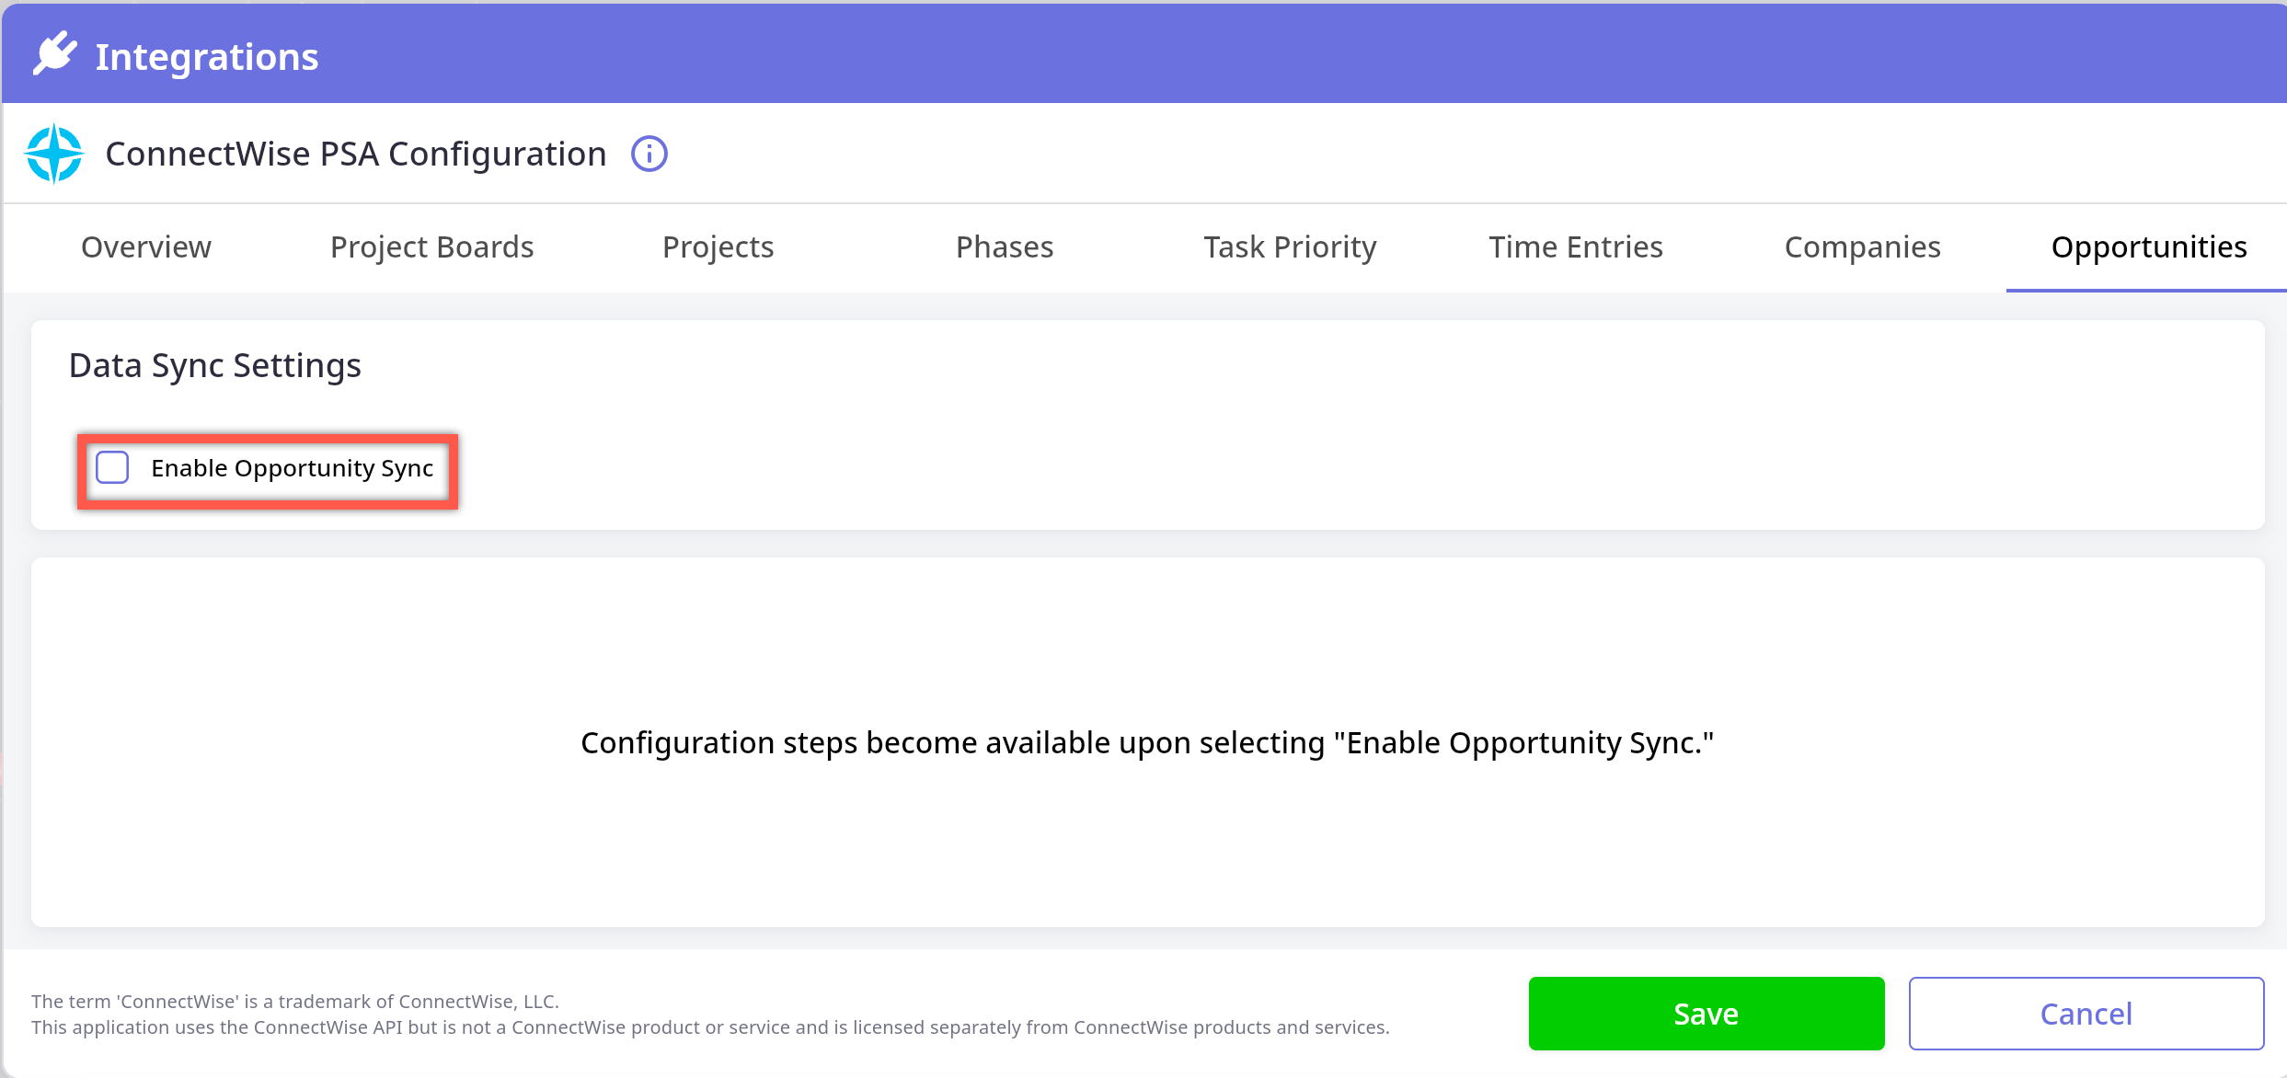Switch to the Companies tab
The width and height of the screenshot is (2287, 1078).
coord(1862,247)
